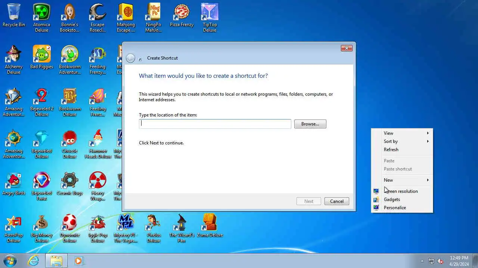The width and height of the screenshot is (478, 268).
Task: Select the Bookworm Deluxe icon
Action: [x=69, y=102]
